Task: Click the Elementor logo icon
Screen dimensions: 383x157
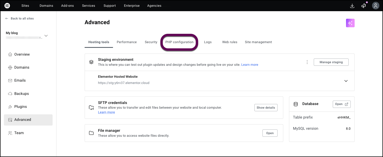Action: 7,6
